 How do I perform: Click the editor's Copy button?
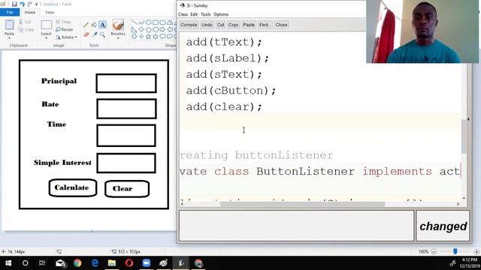click(233, 25)
